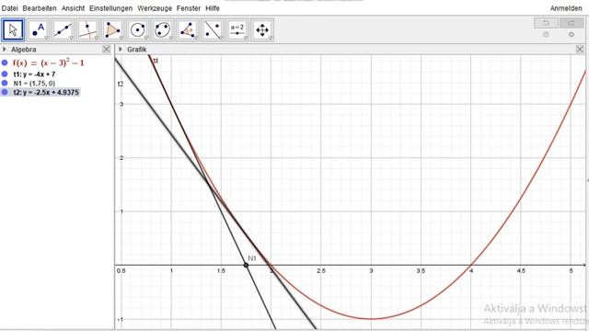Select the Move Graphics View tool

coord(262,30)
